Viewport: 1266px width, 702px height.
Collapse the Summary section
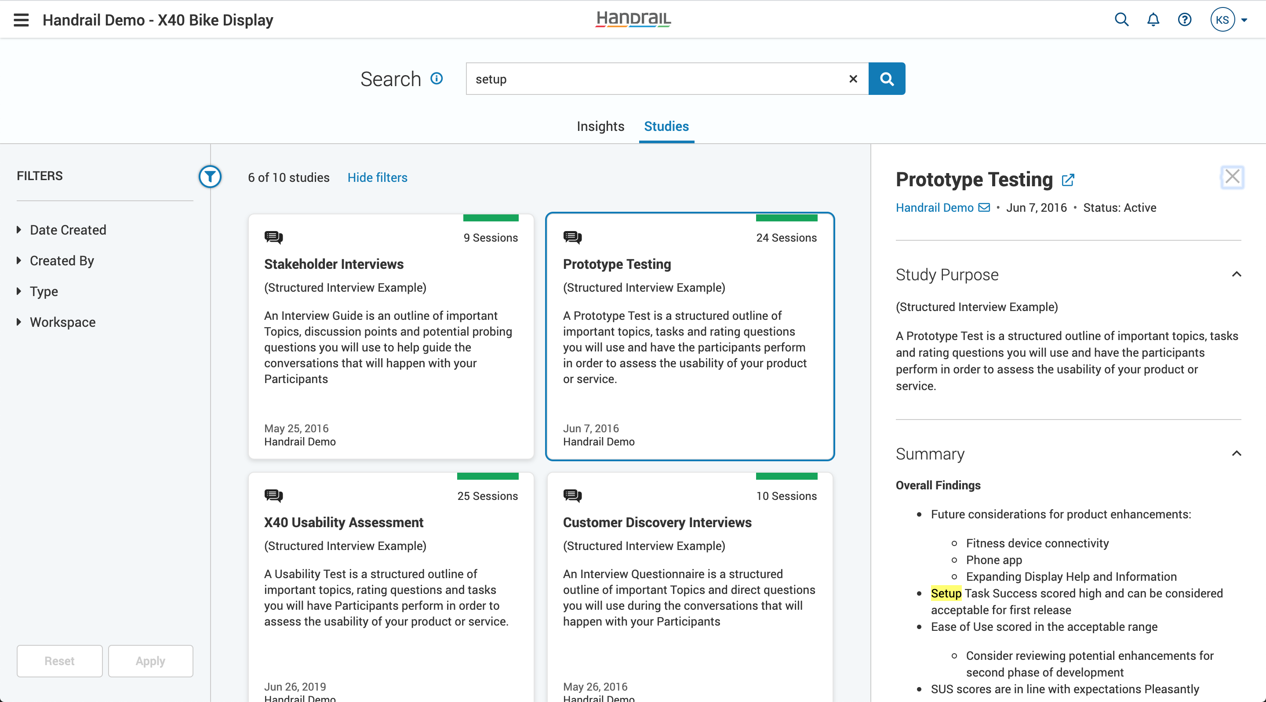tap(1237, 453)
